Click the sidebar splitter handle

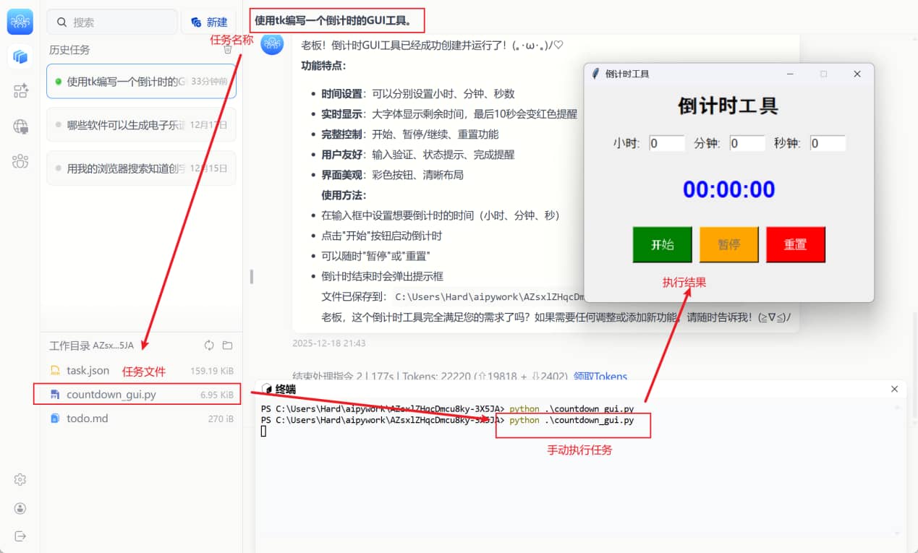[x=252, y=276]
